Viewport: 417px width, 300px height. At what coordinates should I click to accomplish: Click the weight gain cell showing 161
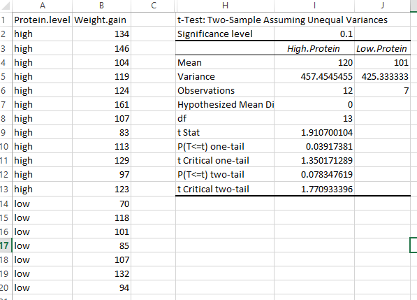tap(101, 104)
